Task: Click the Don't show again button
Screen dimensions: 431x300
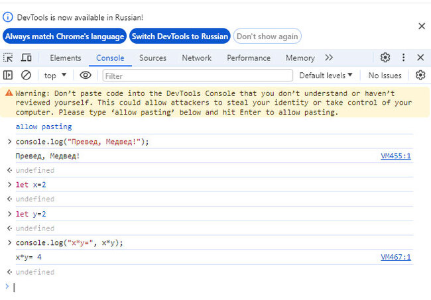Action: (267, 36)
